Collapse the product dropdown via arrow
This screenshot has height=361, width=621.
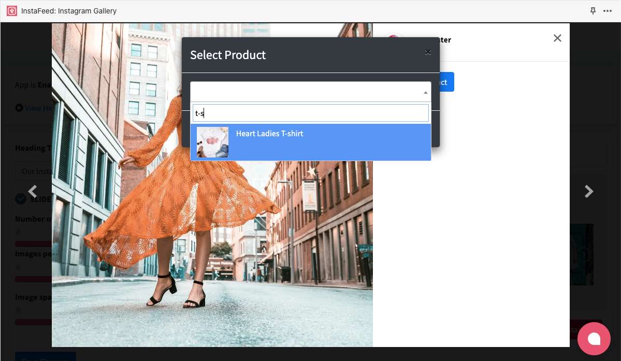(425, 92)
